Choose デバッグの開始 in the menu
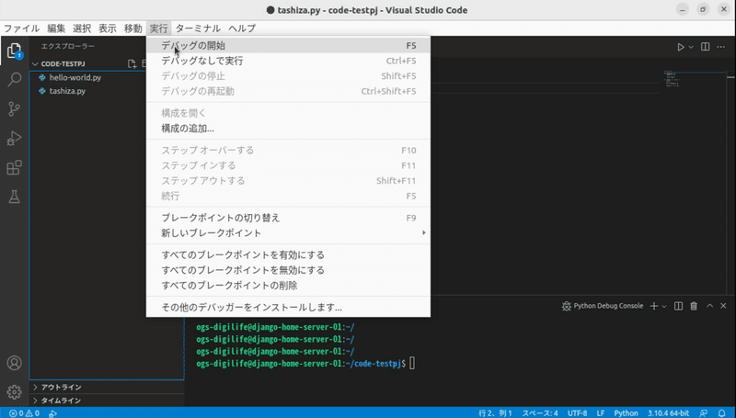Image resolution: width=736 pixels, height=418 pixels. (x=288, y=45)
